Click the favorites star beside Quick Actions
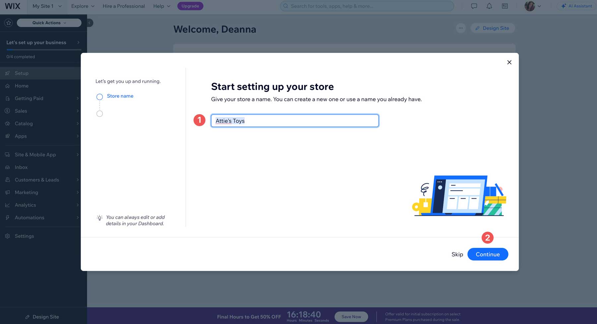597x324 pixels. click(x=8, y=23)
